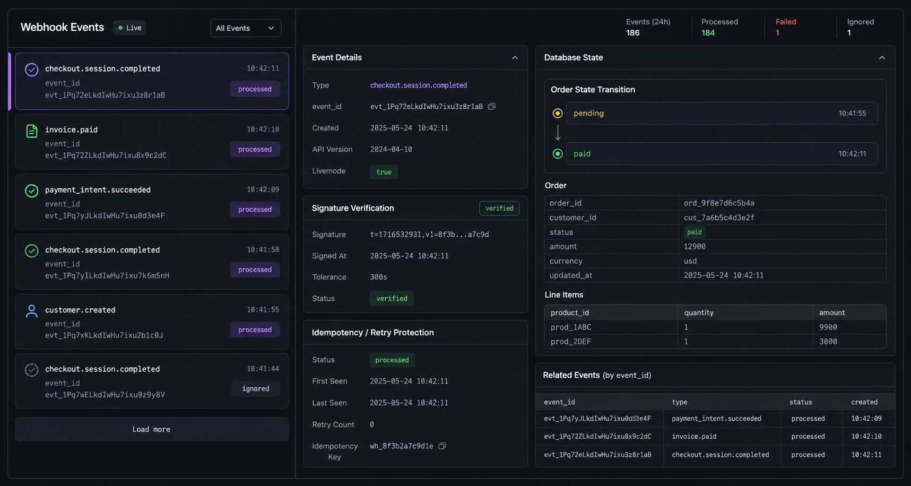
Task: Click the paid order state row
Action: click(722, 154)
